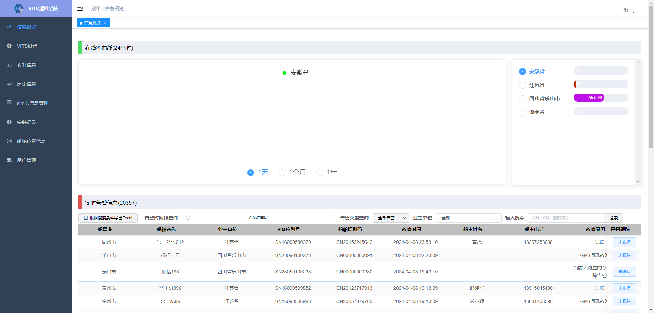654x313 pixels.
Task: Select the 1年 time range radio
Action: click(320, 173)
